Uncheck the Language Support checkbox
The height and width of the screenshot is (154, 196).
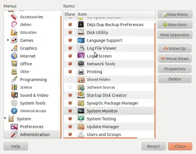[70, 40]
